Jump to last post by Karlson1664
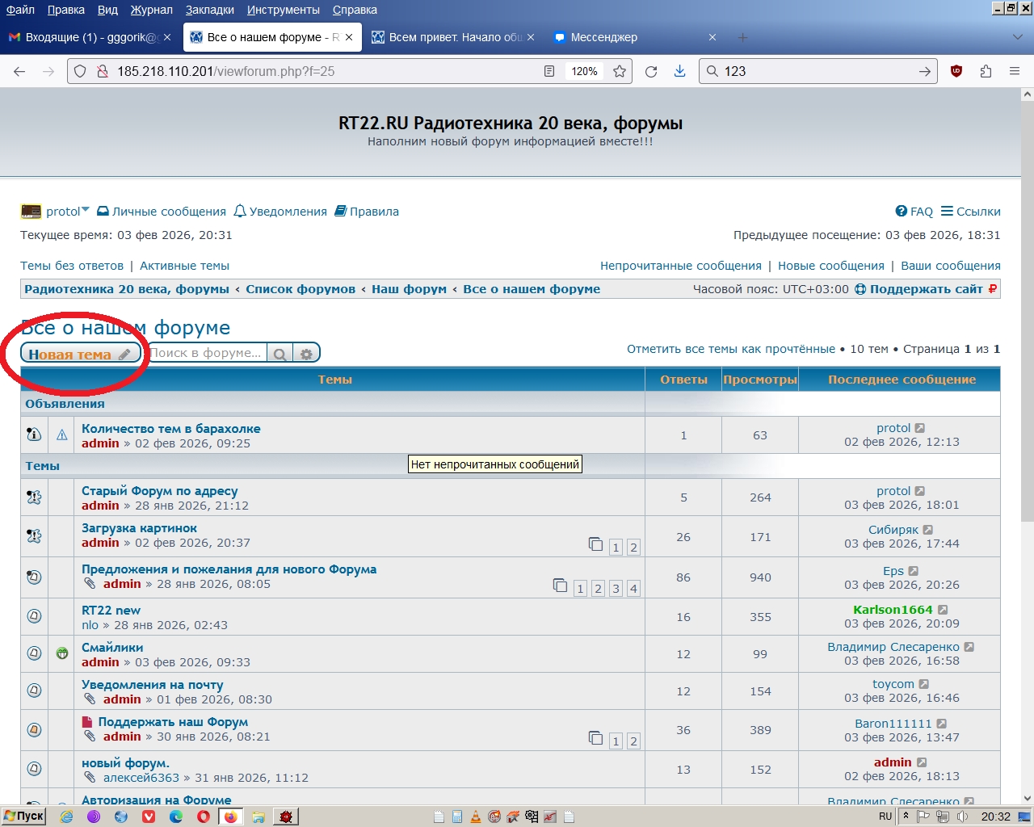Image resolution: width=1034 pixels, height=827 pixels. tap(943, 610)
